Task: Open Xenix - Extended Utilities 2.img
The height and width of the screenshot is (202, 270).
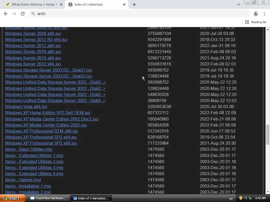Action: tap(34, 162)
